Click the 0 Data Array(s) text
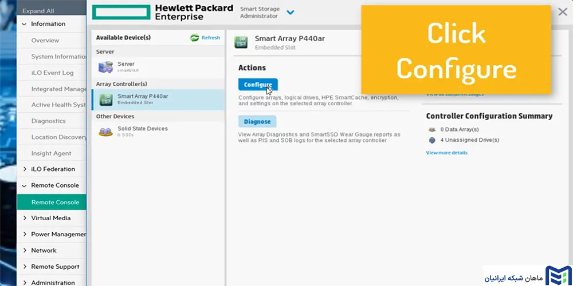This screenshot has height=286, width=573. [460, 129]
